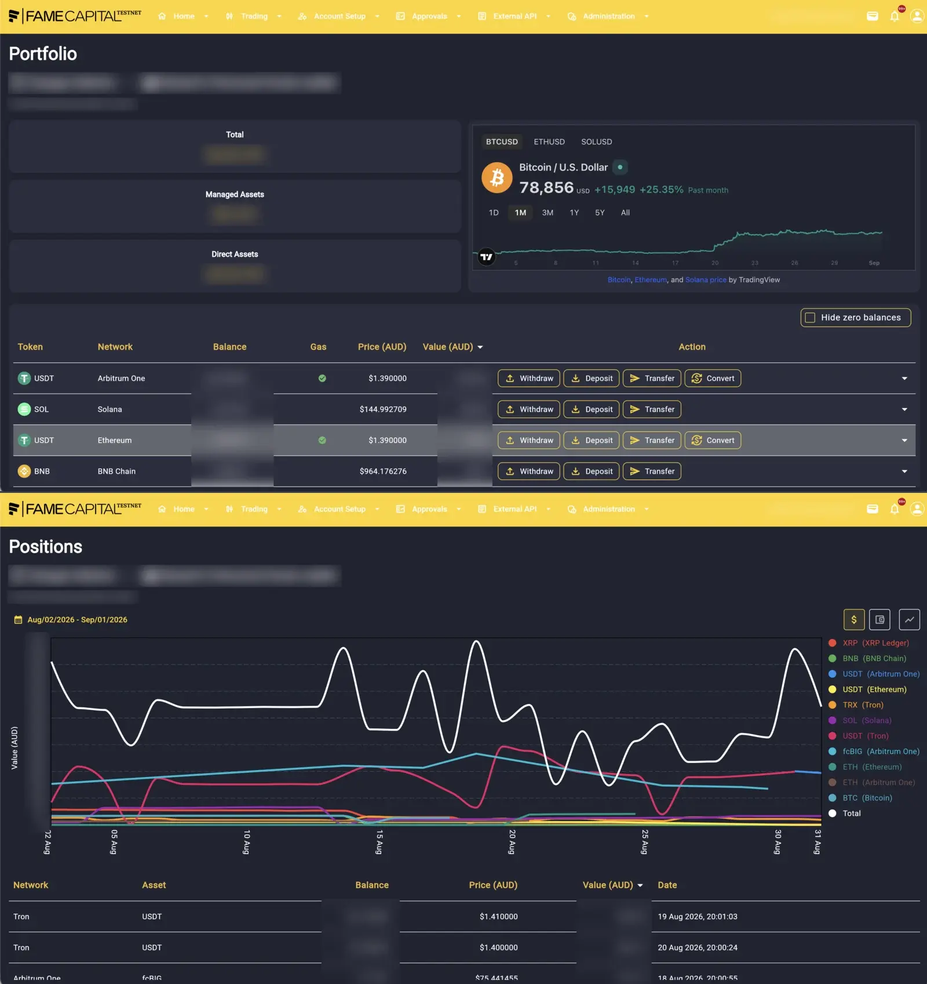Screen dimensions: 927x984
Task: Click the Bitcoin coin logo
Action: 497,177
